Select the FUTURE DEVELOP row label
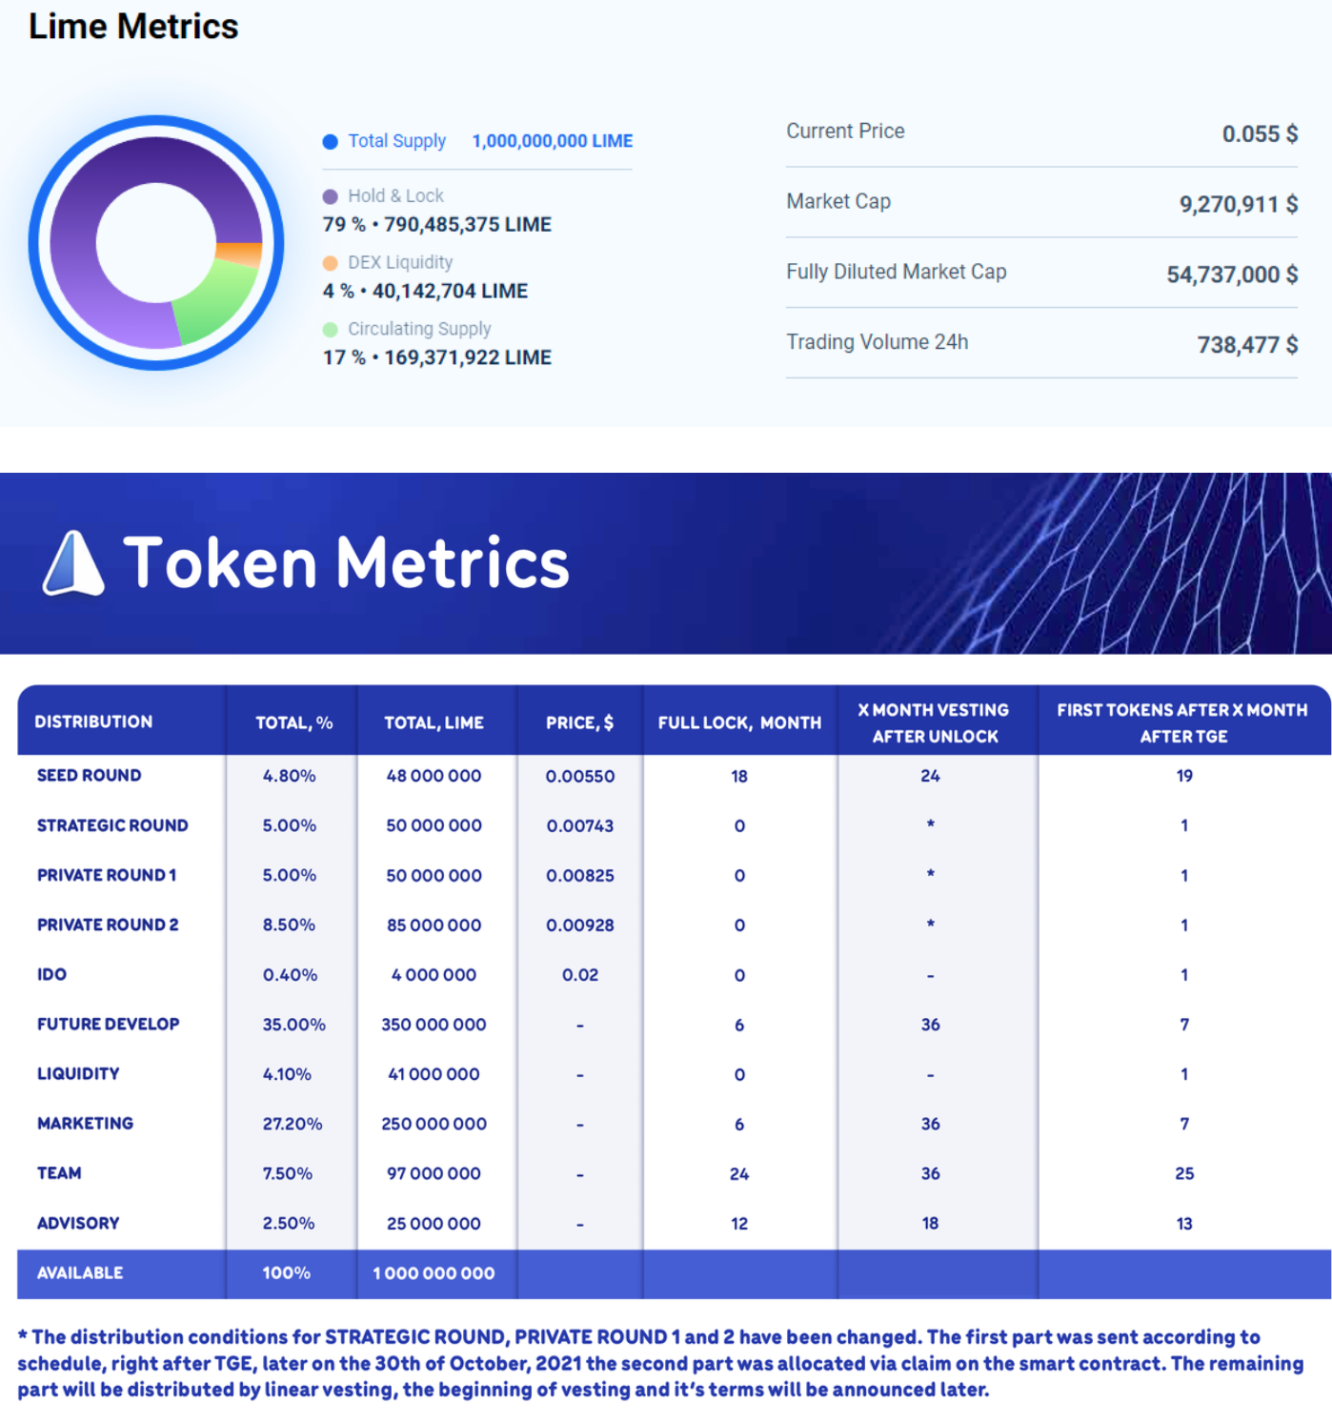Screen dimensions: 1332x1424 tap(108, 1024)
